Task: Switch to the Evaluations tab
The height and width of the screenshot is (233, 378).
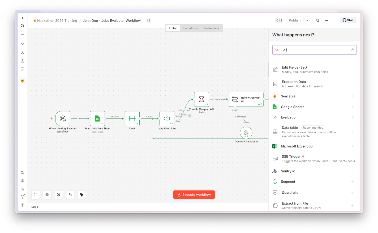Action: 211,28
